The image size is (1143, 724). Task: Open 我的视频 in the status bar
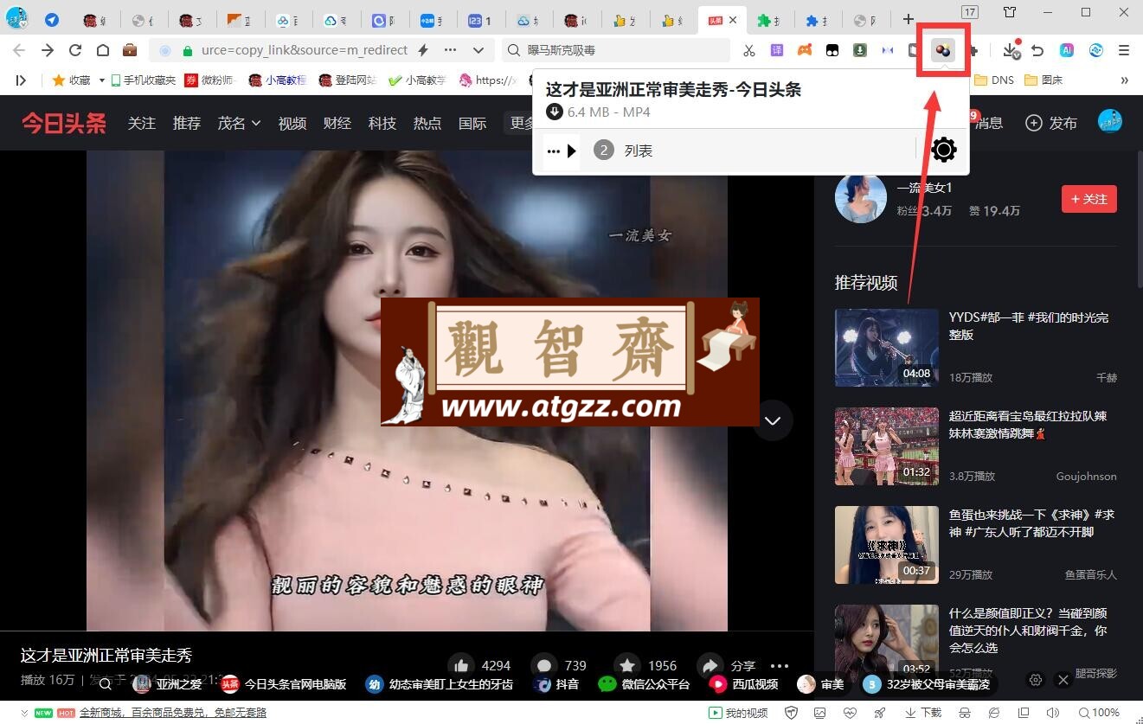[x=738, y=713]
